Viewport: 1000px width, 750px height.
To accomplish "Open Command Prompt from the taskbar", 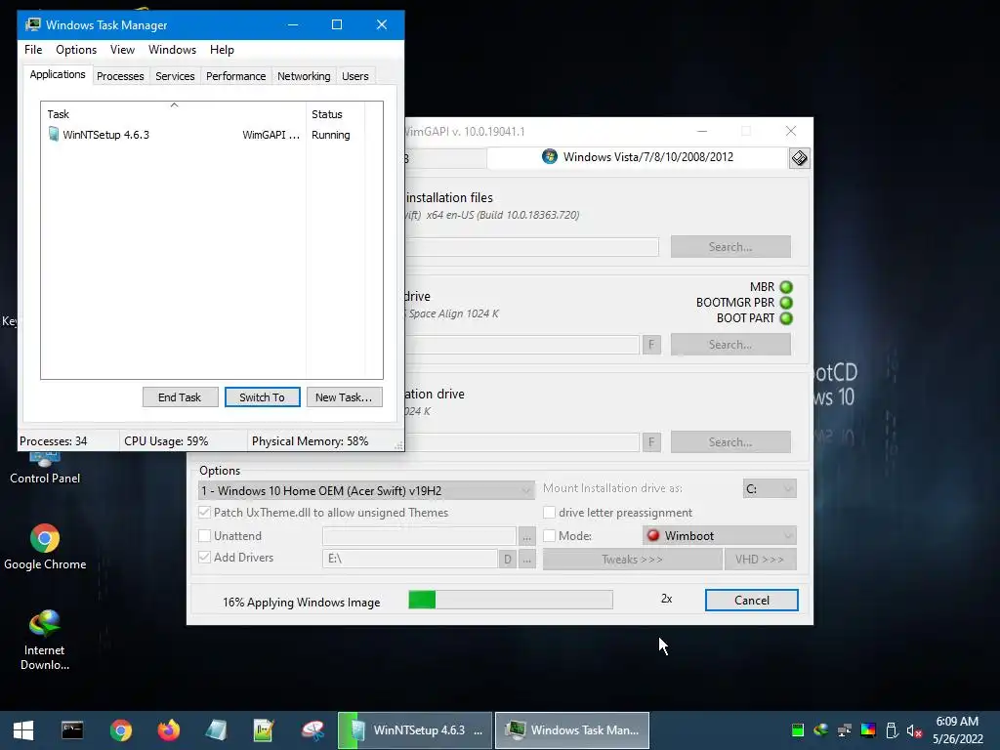I will [72, 730].
